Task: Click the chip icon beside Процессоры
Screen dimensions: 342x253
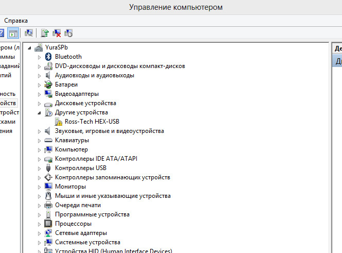Action: pyautogui.click(x=48, y=224)
